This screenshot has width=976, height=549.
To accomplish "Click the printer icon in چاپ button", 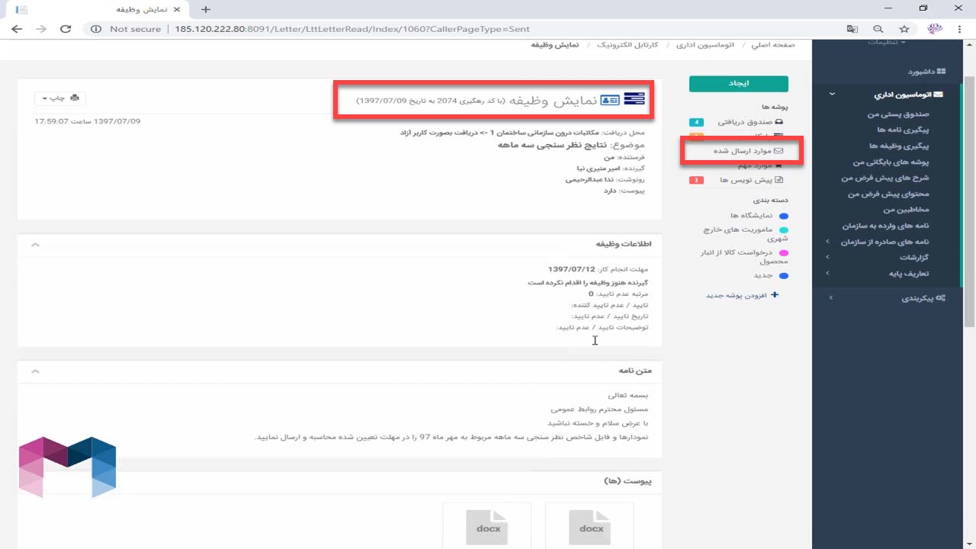I will click(x=75, y=98).
